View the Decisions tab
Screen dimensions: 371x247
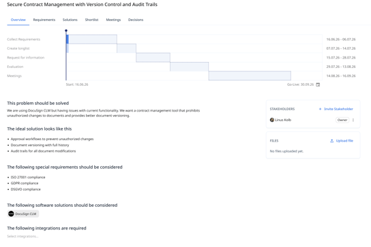tap(136, 20)
